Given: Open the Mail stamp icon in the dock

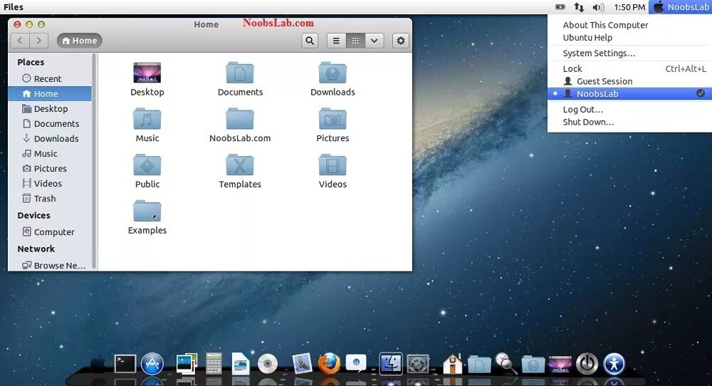Looking at the screenshot, I should (302, 364).
